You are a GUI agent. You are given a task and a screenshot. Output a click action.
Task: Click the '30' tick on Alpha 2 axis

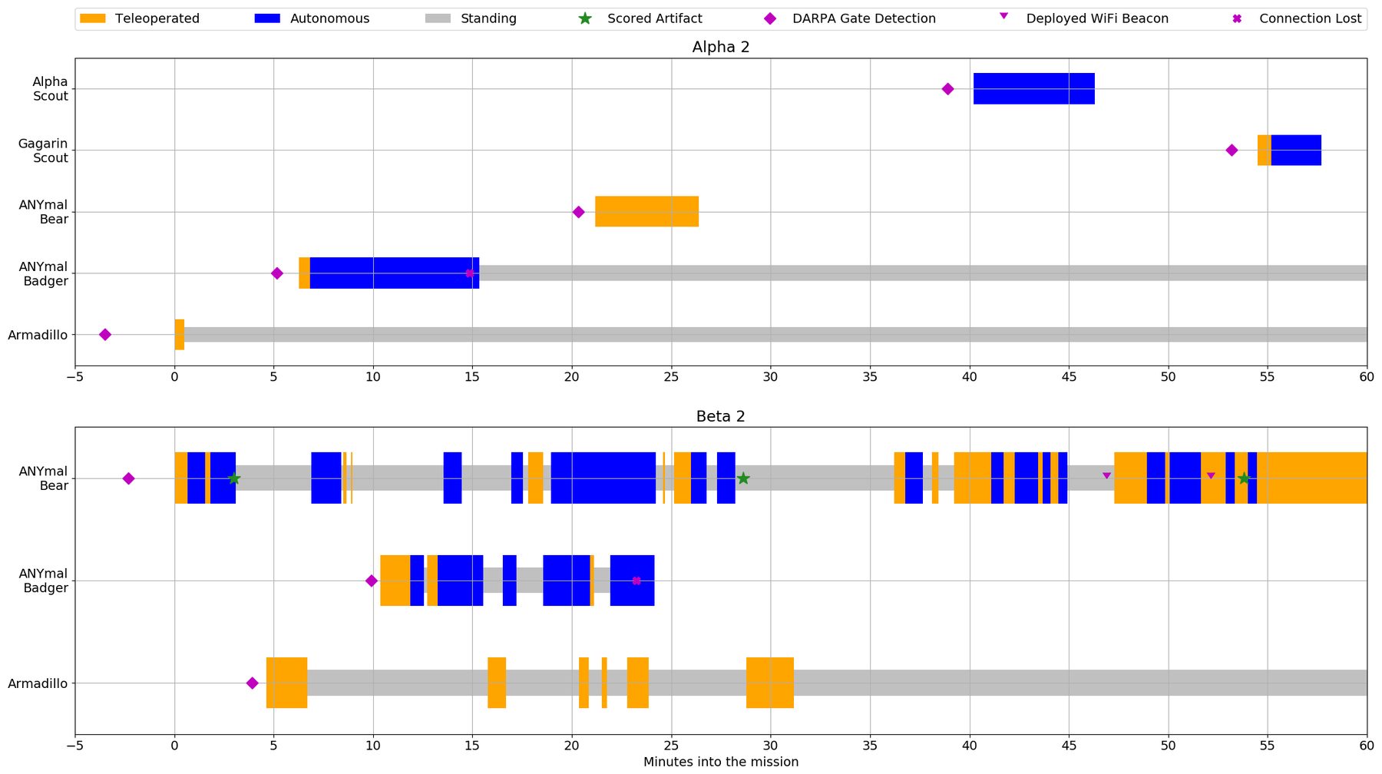tap(771, 377)
